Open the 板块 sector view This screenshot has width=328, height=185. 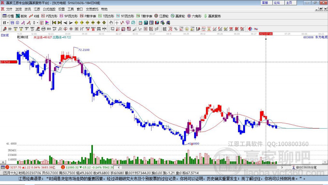tap(21, 16)
